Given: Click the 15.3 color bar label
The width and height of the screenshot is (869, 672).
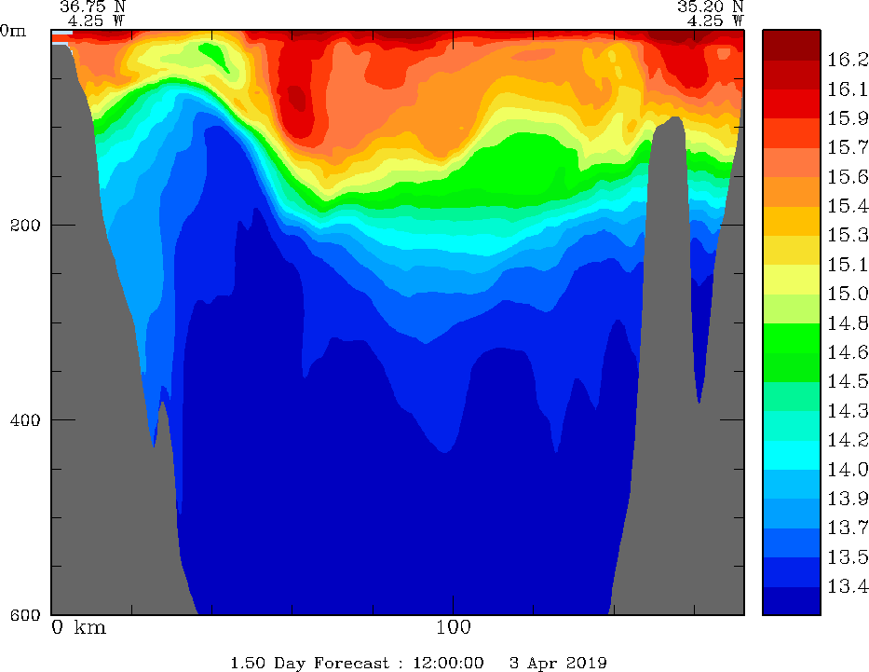Looking at the screenshot, I should (x=848, y=235).
